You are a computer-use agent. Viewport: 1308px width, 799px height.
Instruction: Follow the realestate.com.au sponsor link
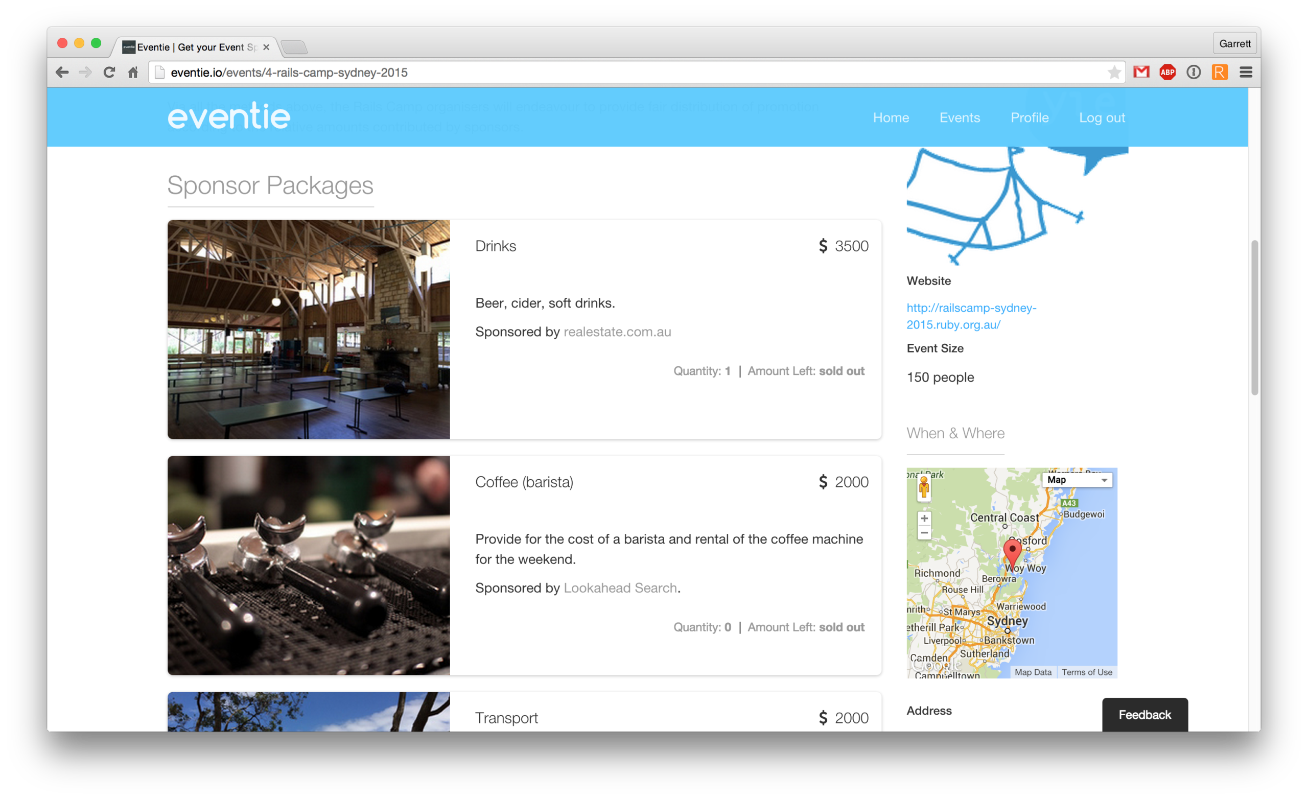click(x=617, y=332)
